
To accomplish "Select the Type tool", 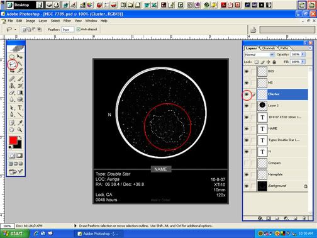I will coord(19,108).
